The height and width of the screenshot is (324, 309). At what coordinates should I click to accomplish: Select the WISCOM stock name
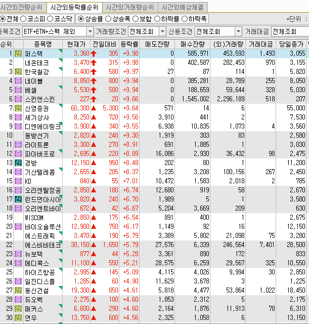34,218
